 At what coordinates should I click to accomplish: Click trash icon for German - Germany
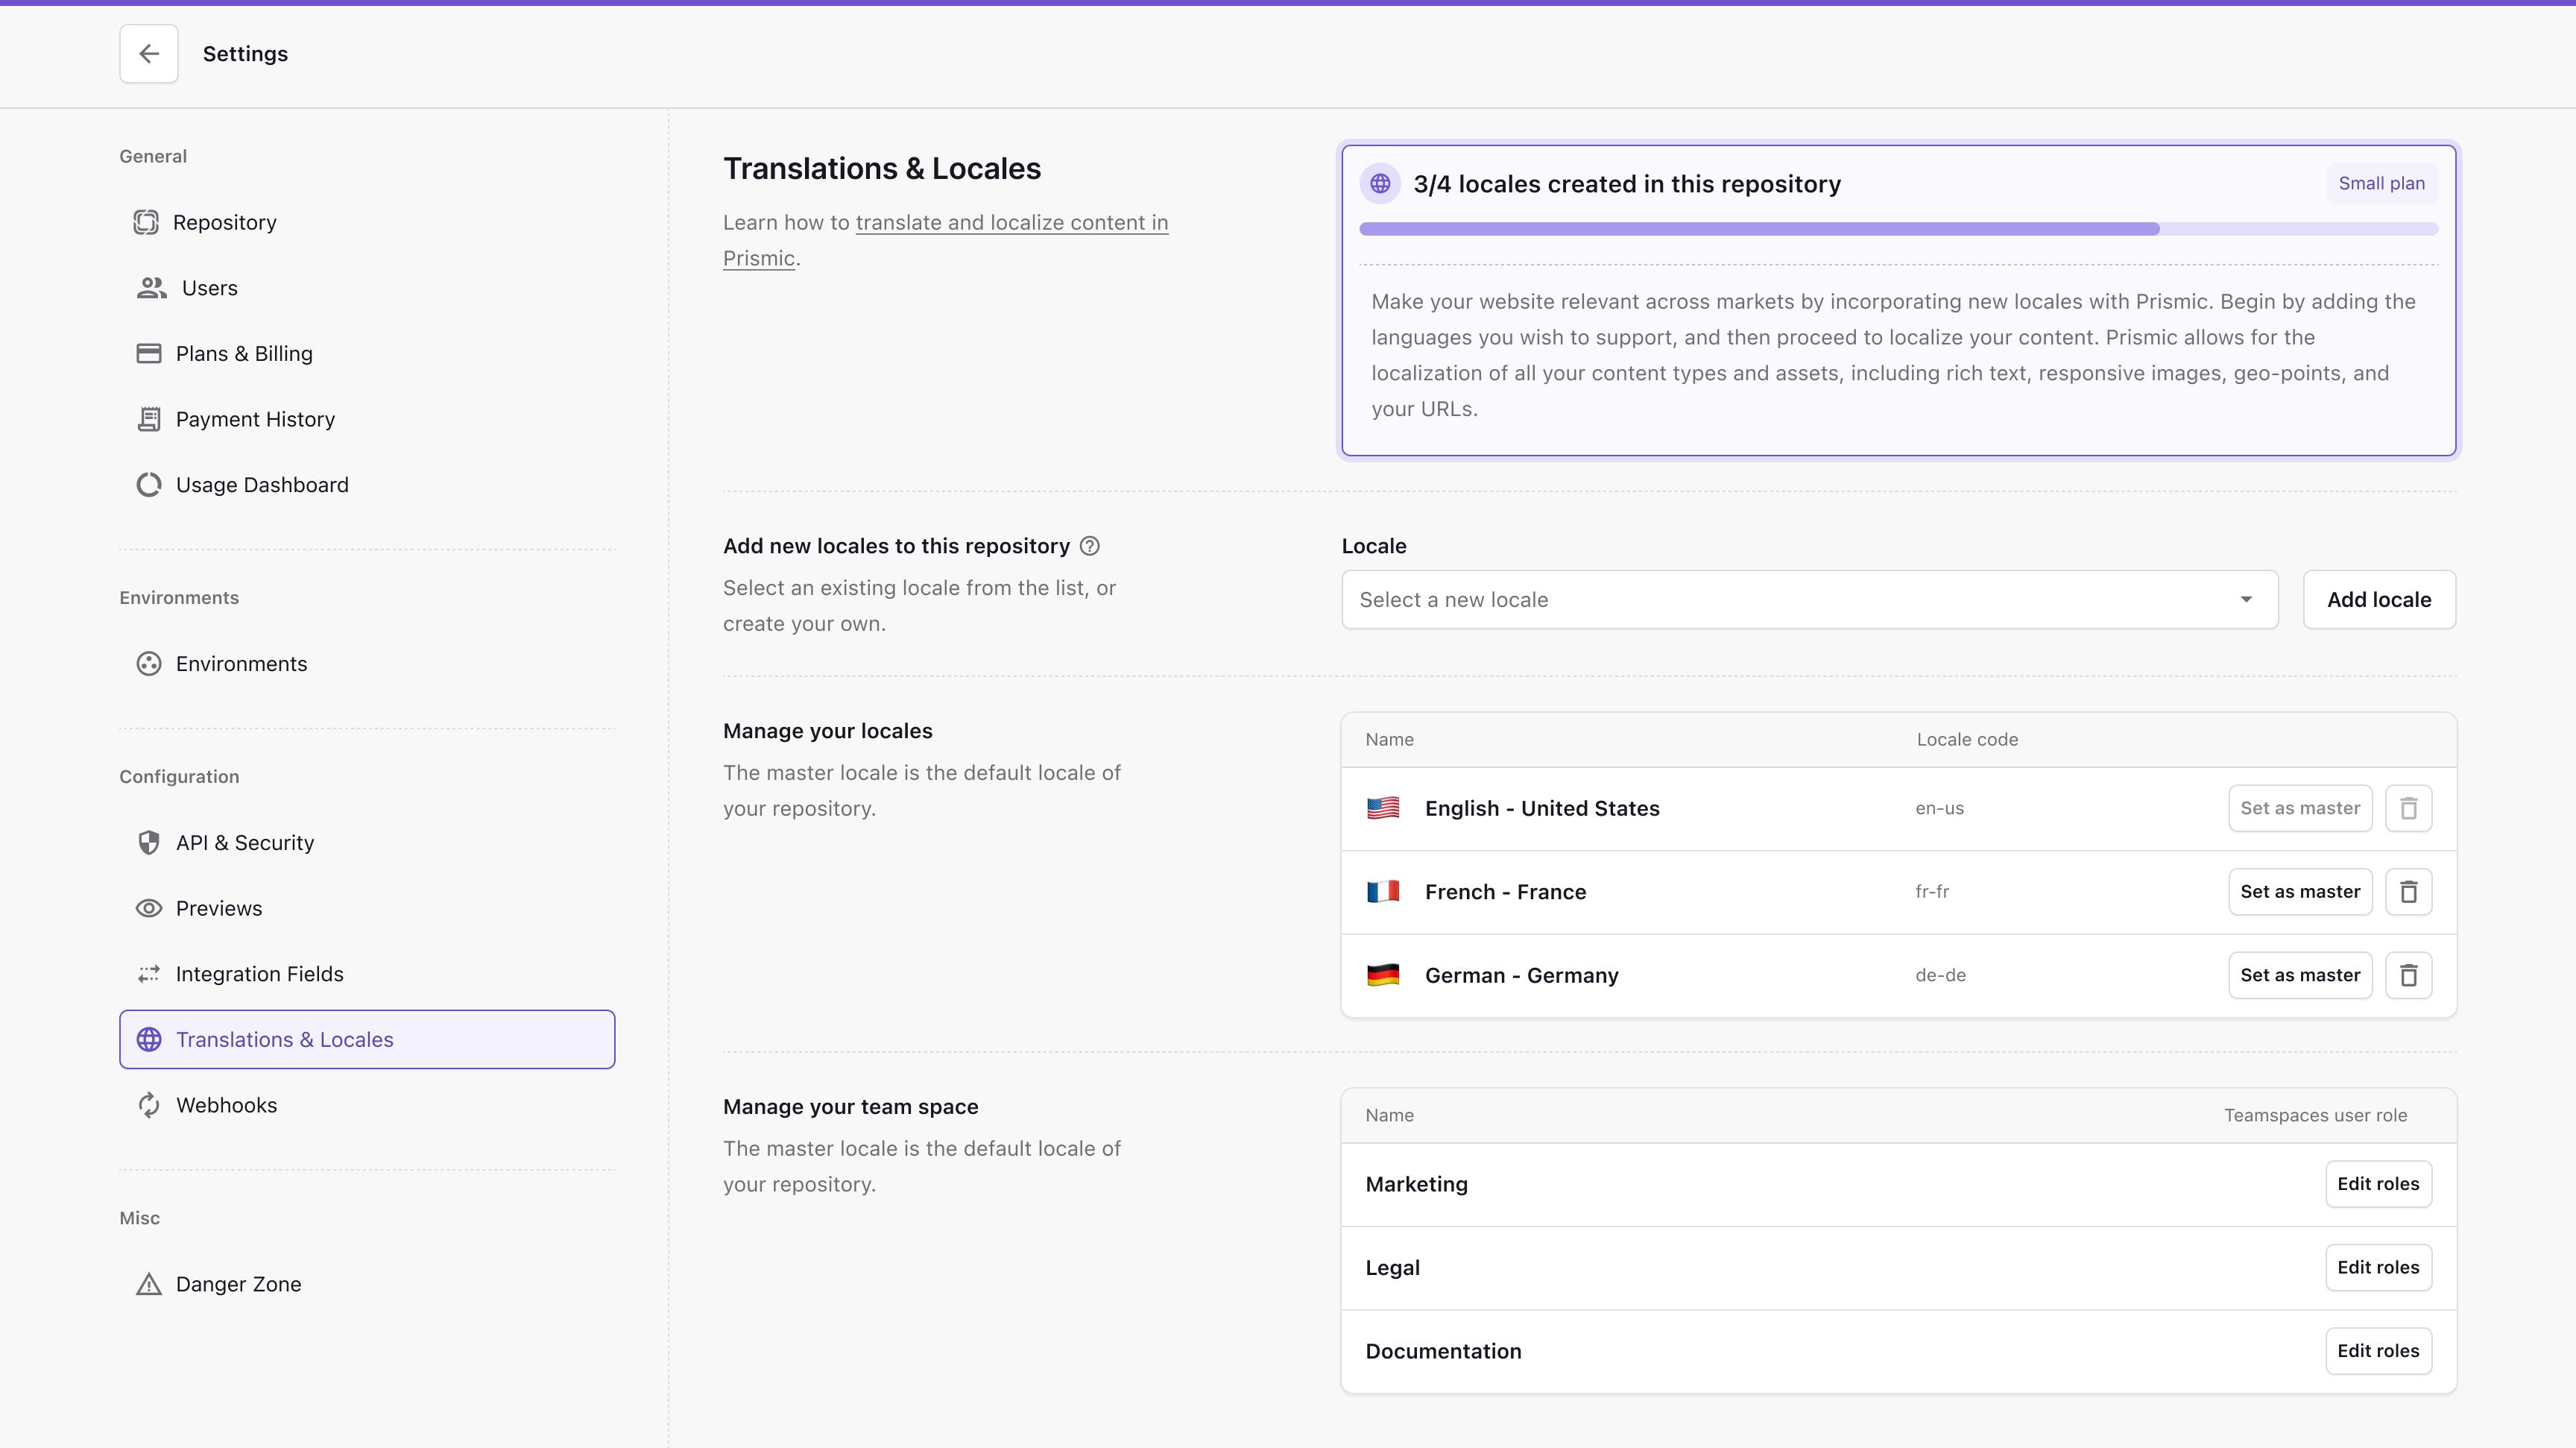pos(2408,975)
